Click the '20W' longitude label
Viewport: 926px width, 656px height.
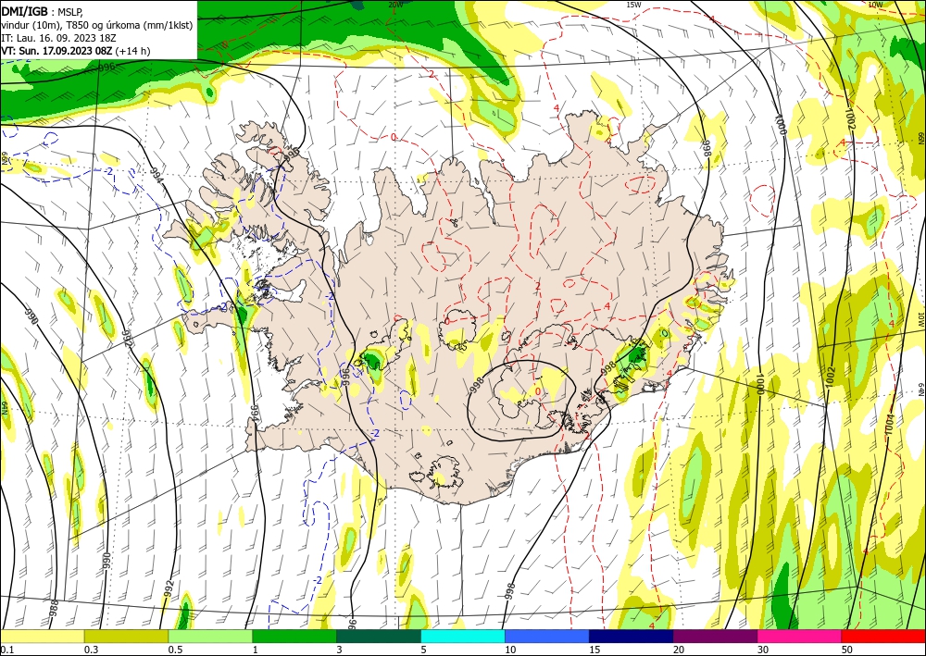(x=395, y=5)
